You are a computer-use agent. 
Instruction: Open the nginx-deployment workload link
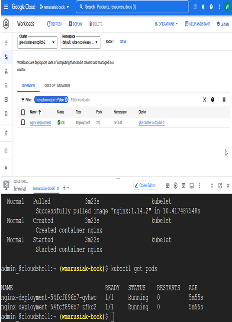[x=40, y=123]
